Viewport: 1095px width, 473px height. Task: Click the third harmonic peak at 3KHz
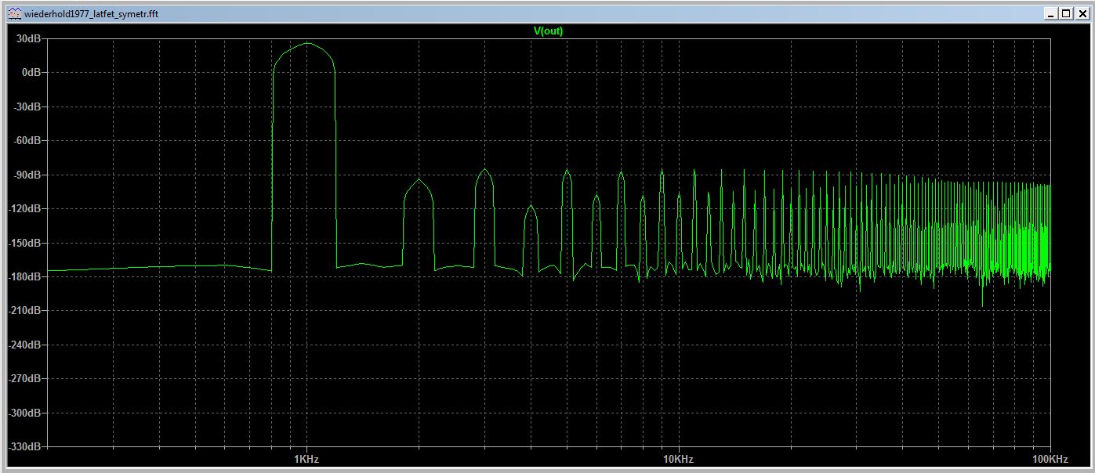point(485,169)
